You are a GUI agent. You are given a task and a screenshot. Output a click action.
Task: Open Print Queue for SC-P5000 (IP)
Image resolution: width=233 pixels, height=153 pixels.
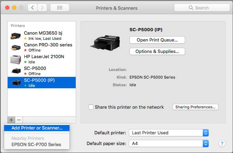click(x=157, y=40)
